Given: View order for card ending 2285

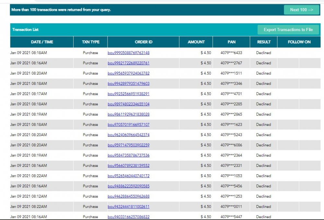Looking at the screenshot, I should click(129, 104).
